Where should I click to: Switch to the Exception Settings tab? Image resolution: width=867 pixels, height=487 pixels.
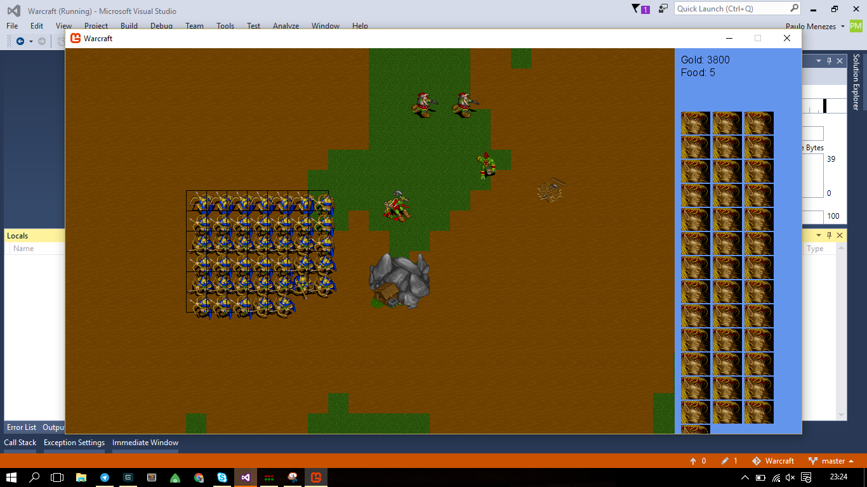pyautogui.click(x=74, y=443)
